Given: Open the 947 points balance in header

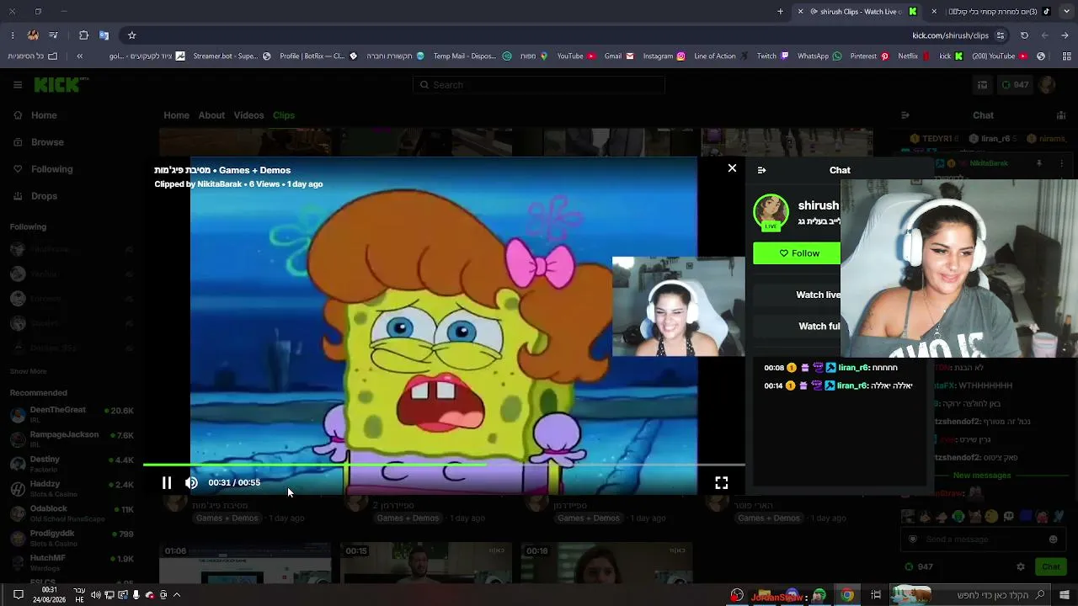Looking at the screenshot, I should pos(1014,84).
